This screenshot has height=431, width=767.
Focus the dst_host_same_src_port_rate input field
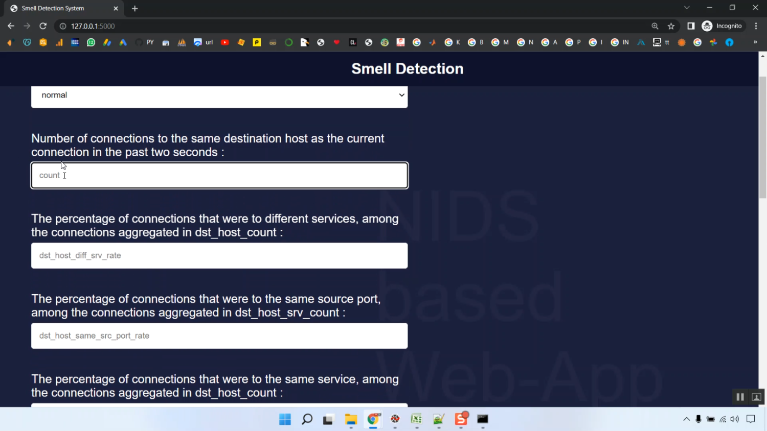pyautogui.click(x=219, y=336)
